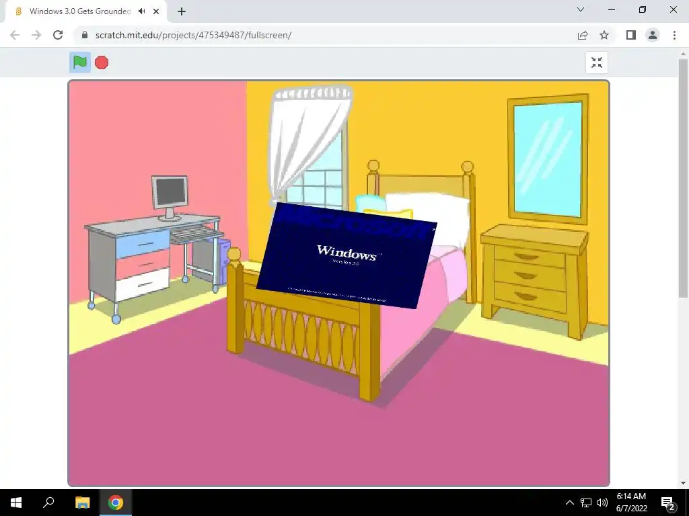Open the Chrome profile menu
Viewport: 689px width, 516px height.
click(x=653, y=35)
